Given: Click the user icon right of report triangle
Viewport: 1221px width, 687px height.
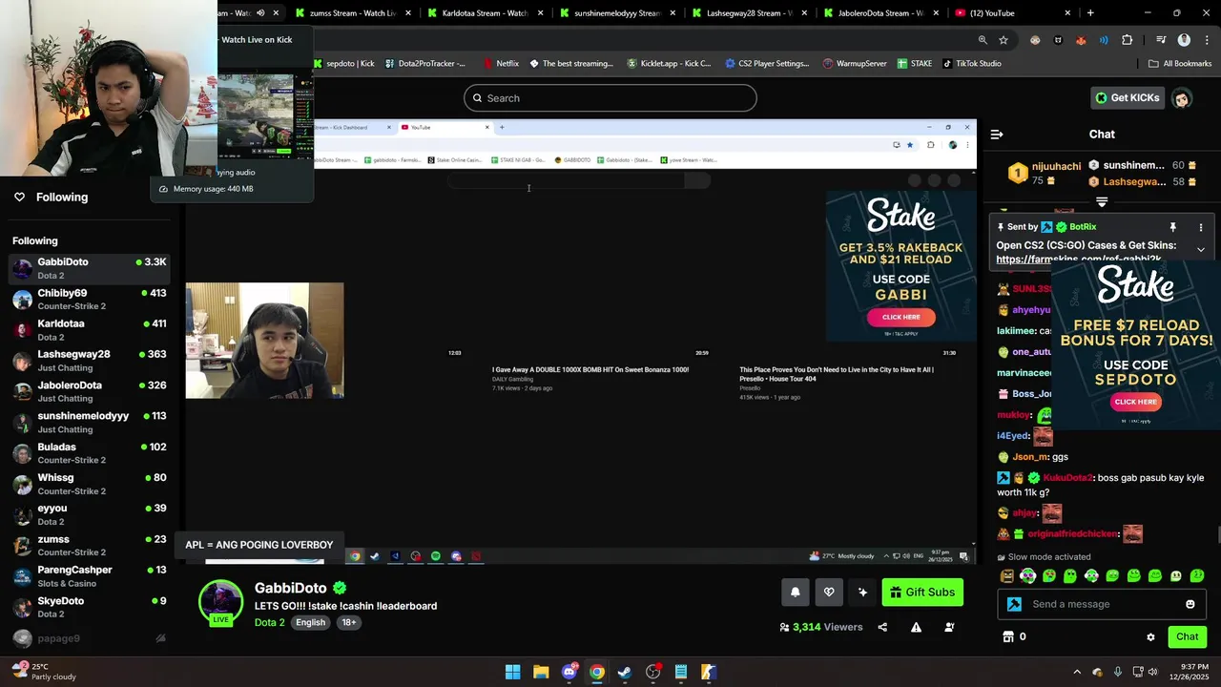Looking at the screenshot, I should (949, 627).
